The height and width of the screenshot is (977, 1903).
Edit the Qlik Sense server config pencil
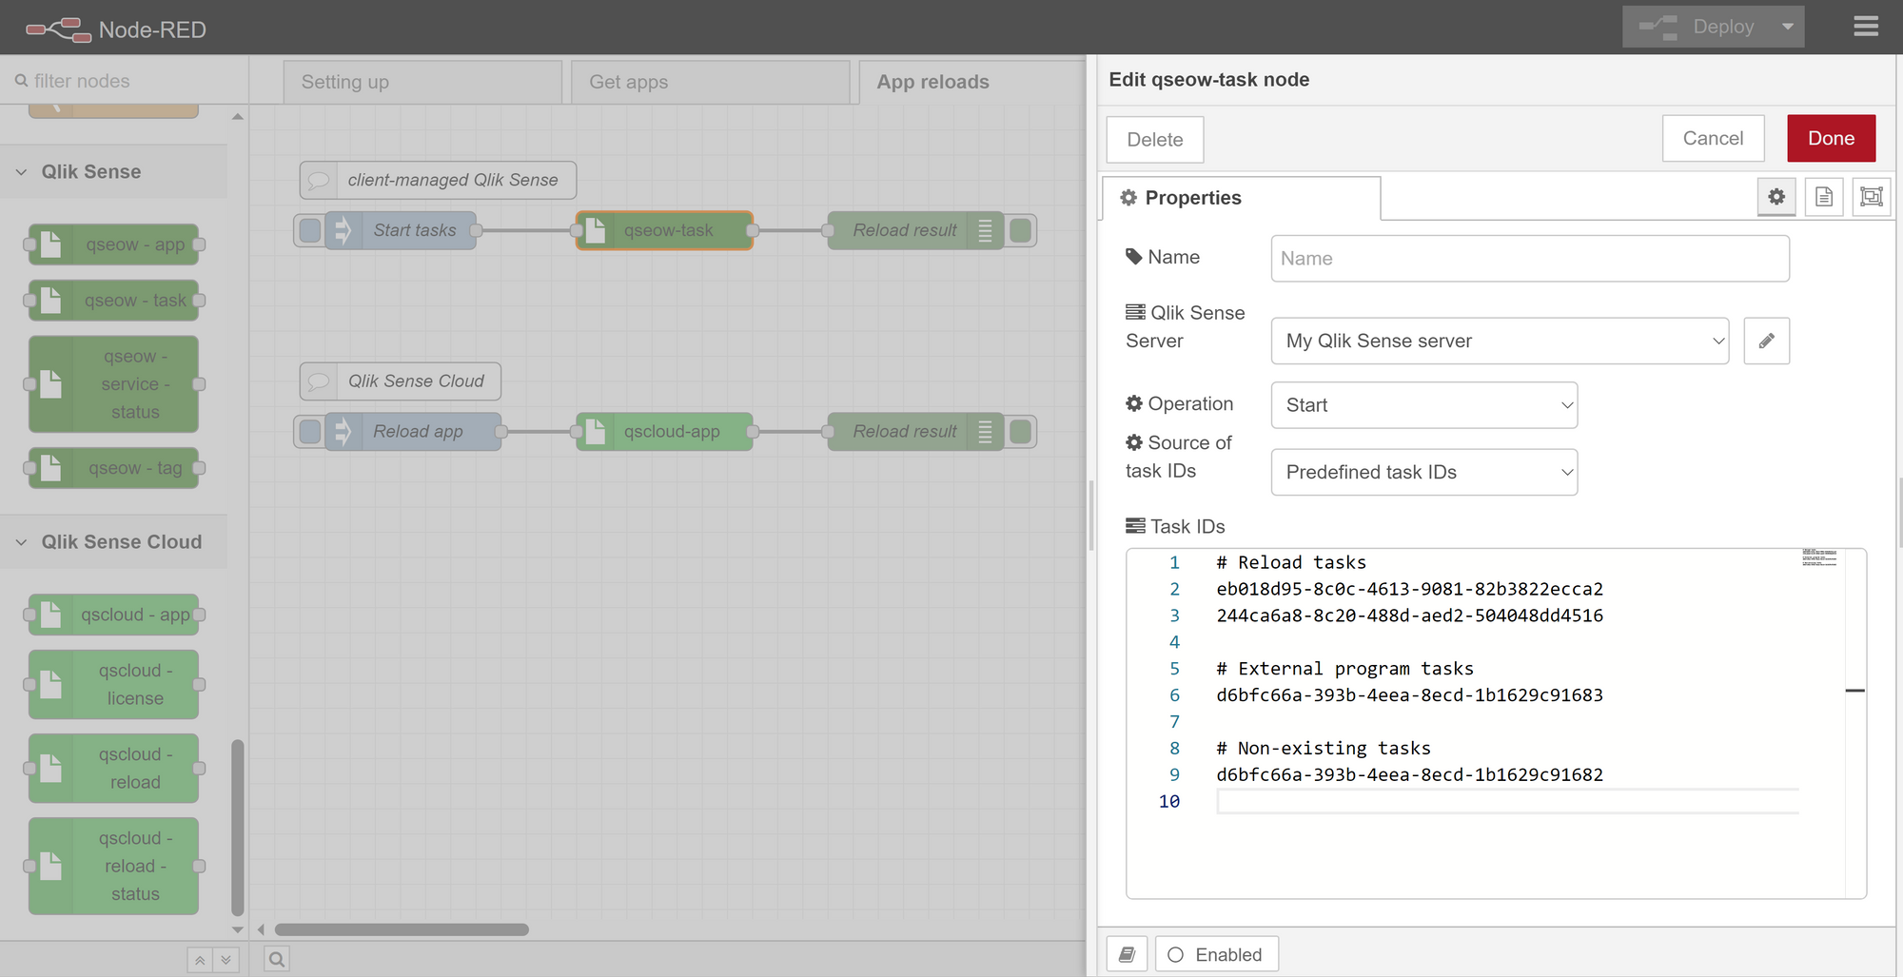[1767, 341]
